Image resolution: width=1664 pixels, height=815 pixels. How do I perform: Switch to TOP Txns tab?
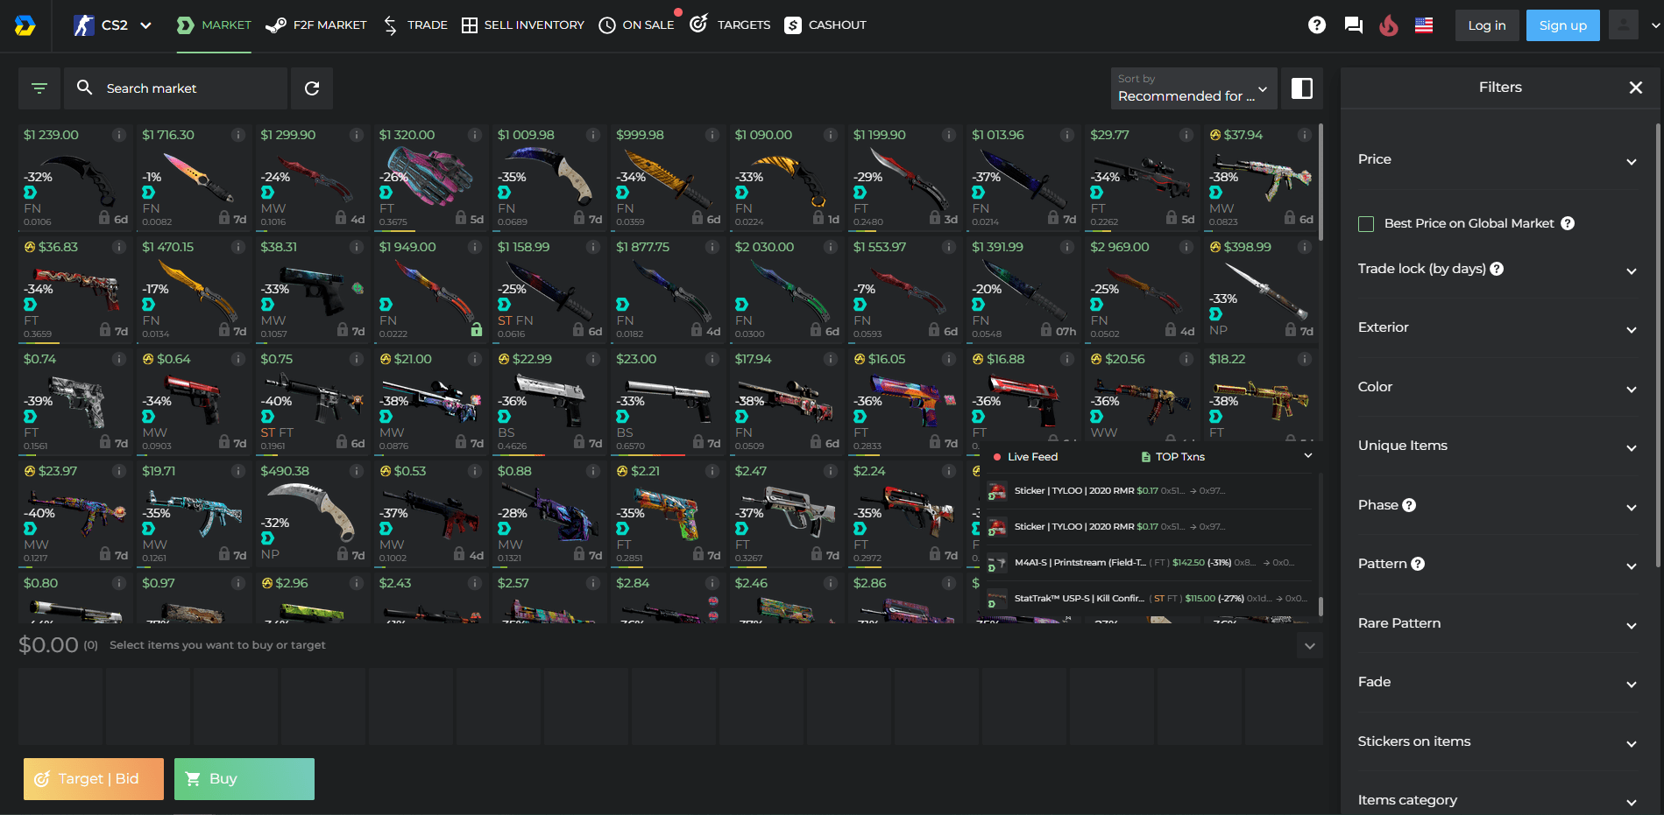pos(1172,457)
